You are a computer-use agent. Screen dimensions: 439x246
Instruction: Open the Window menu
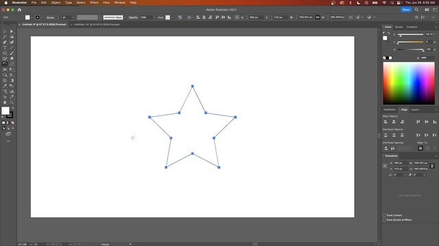119,3
